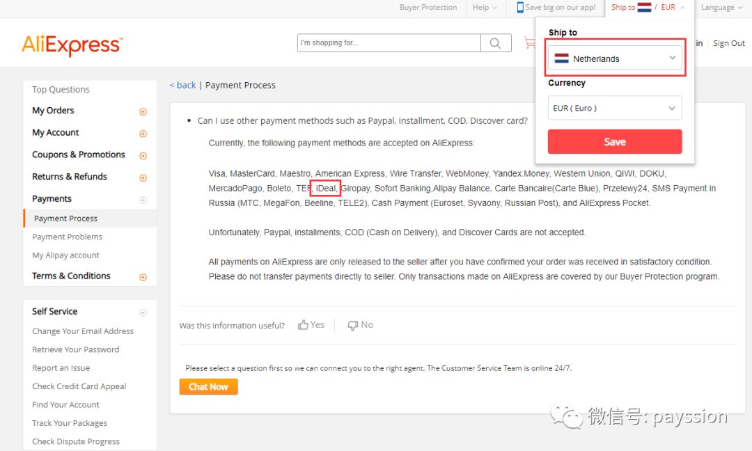
Task: Click the Netherlands flag in top bar
Action: coord(644,7)
